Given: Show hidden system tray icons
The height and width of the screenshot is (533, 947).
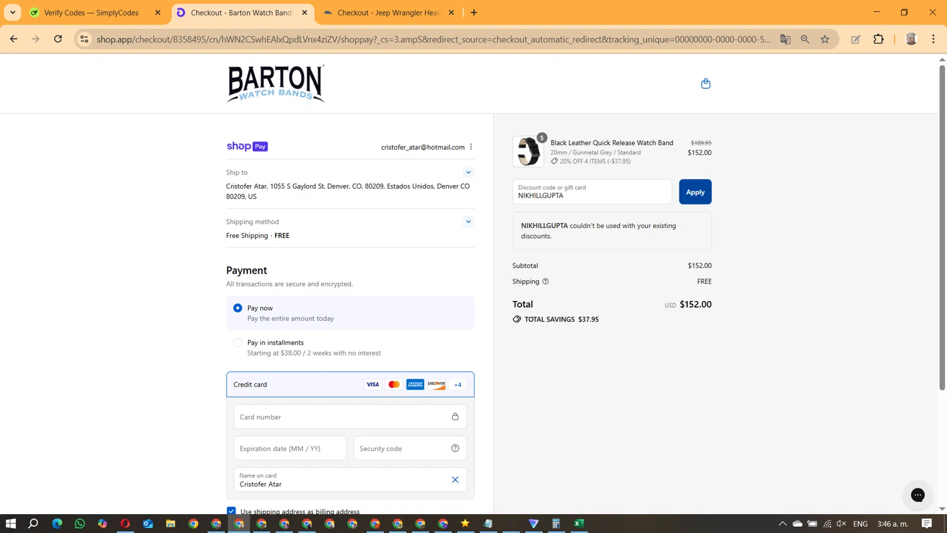Looking at the screenshot, I should point(782,524).
